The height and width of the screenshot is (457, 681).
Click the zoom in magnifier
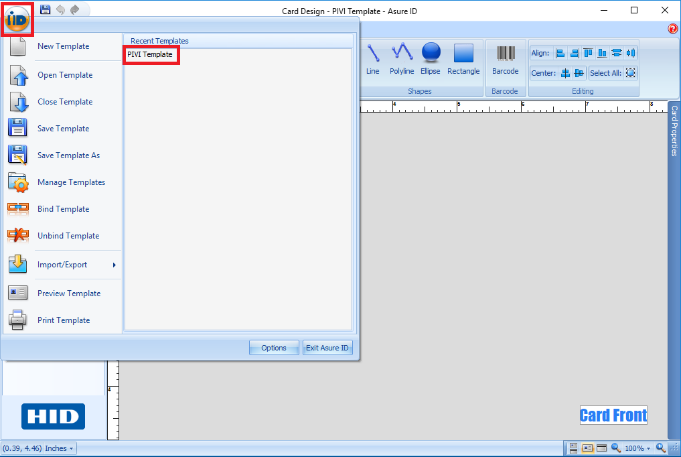coord(661,448)
